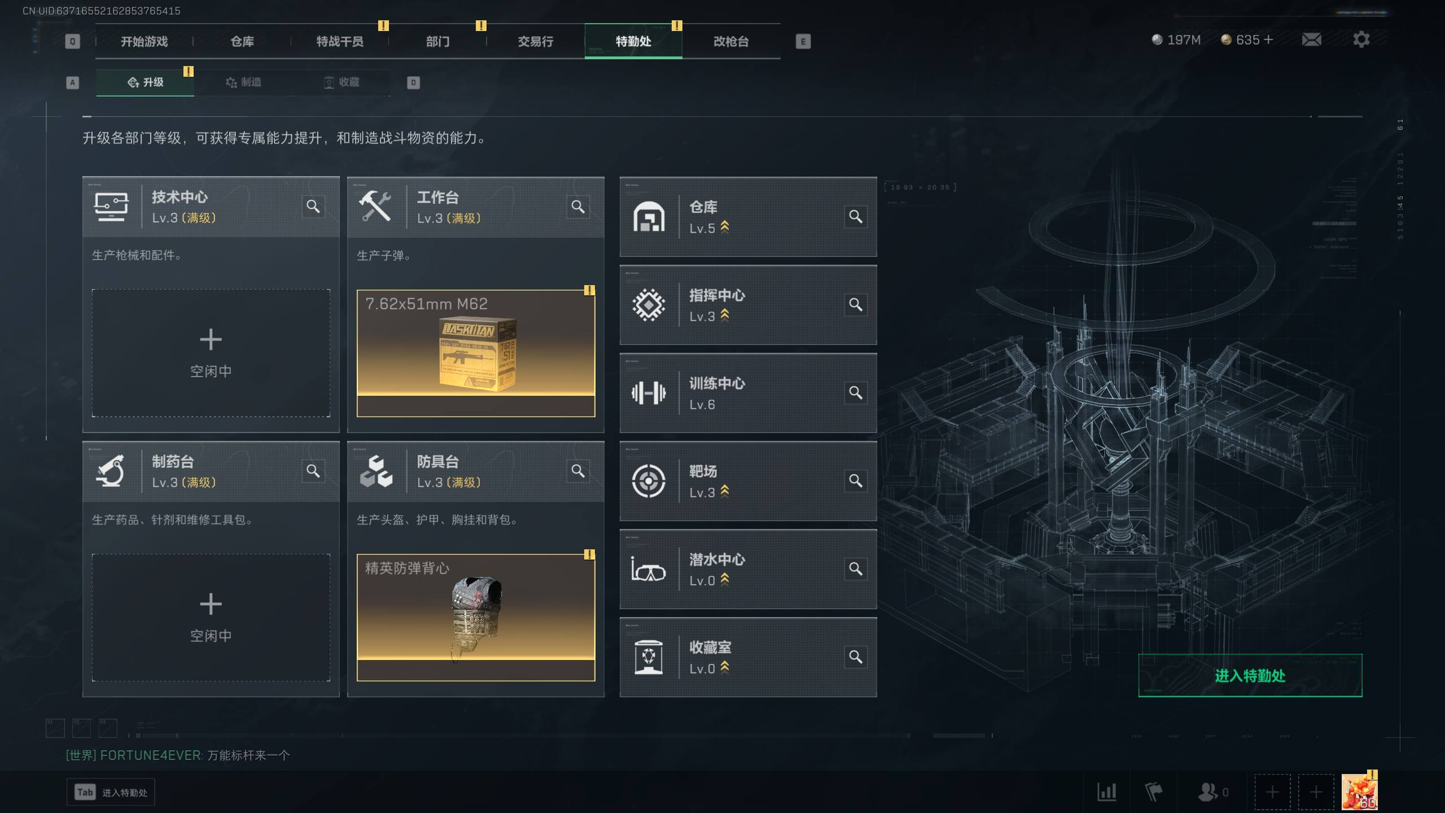Collect the 7.62x51mm M62 ammo item

point(476,353)
